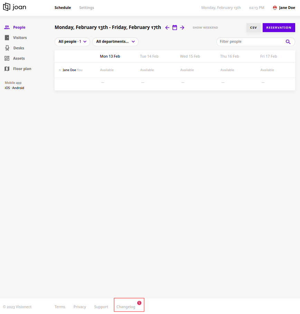This screenshot has height=314, width=300.
Task: Click the Tue 14 Feb column header
Action: click(x=149, y=56)
